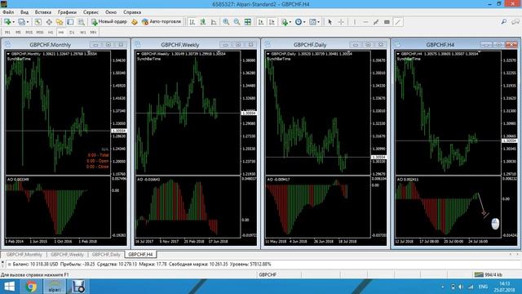Click Новый ордер button
This screenshot has height=294, width=522.
(x=108, y=22)
